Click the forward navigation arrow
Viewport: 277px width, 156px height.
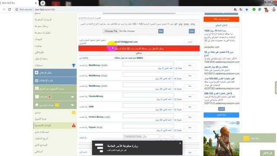(4, 10)
